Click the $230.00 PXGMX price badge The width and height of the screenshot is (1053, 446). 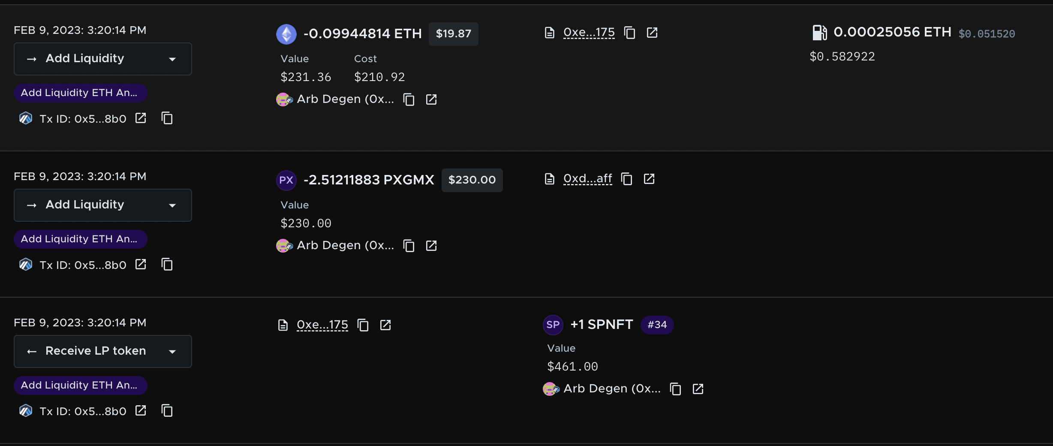tap(472, 180)
